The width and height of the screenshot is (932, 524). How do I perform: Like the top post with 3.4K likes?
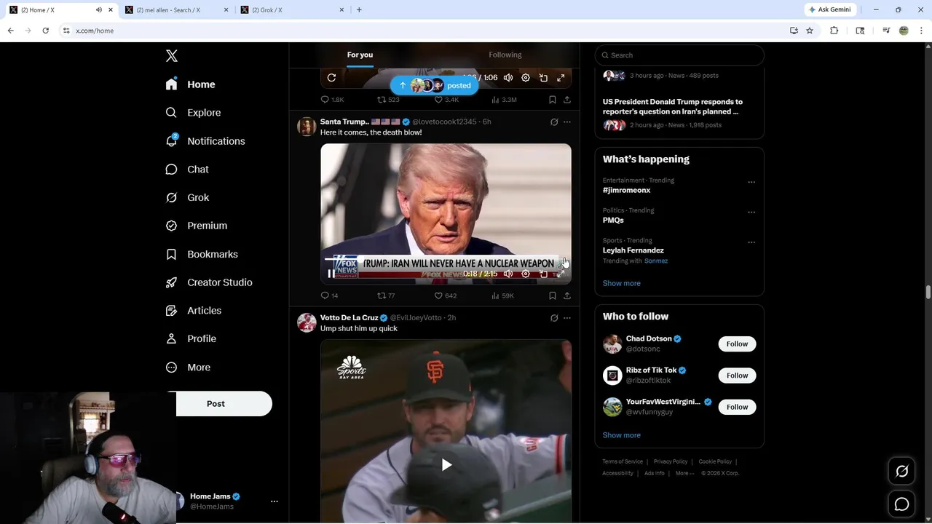pyautogui.click(x=446, y=100)
